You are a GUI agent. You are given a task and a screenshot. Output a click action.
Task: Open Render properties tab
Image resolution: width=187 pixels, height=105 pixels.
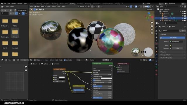tap(157, 31)
